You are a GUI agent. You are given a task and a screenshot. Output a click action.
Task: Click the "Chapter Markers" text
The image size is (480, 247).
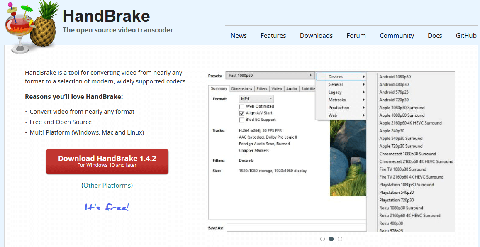(254, 150)
